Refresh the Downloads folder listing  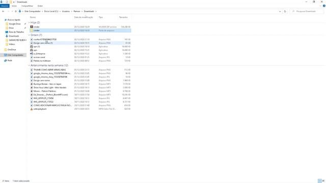pyautogui.click(x=285, y=11)
